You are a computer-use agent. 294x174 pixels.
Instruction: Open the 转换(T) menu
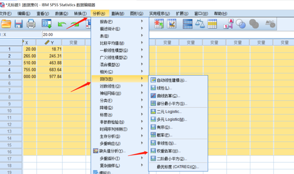(x=80, y=13)
